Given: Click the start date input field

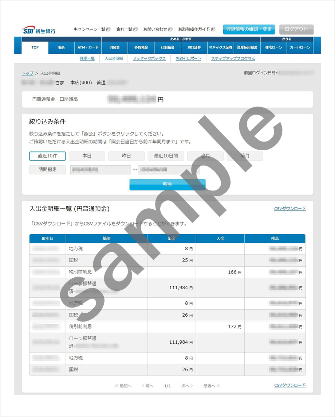Looking at the screenshot, I should [100, 170].
